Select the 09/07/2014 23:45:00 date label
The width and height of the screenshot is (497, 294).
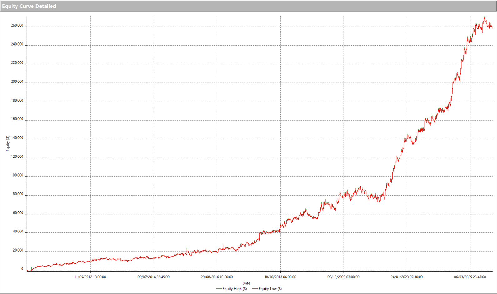click(x=153, y=277)
